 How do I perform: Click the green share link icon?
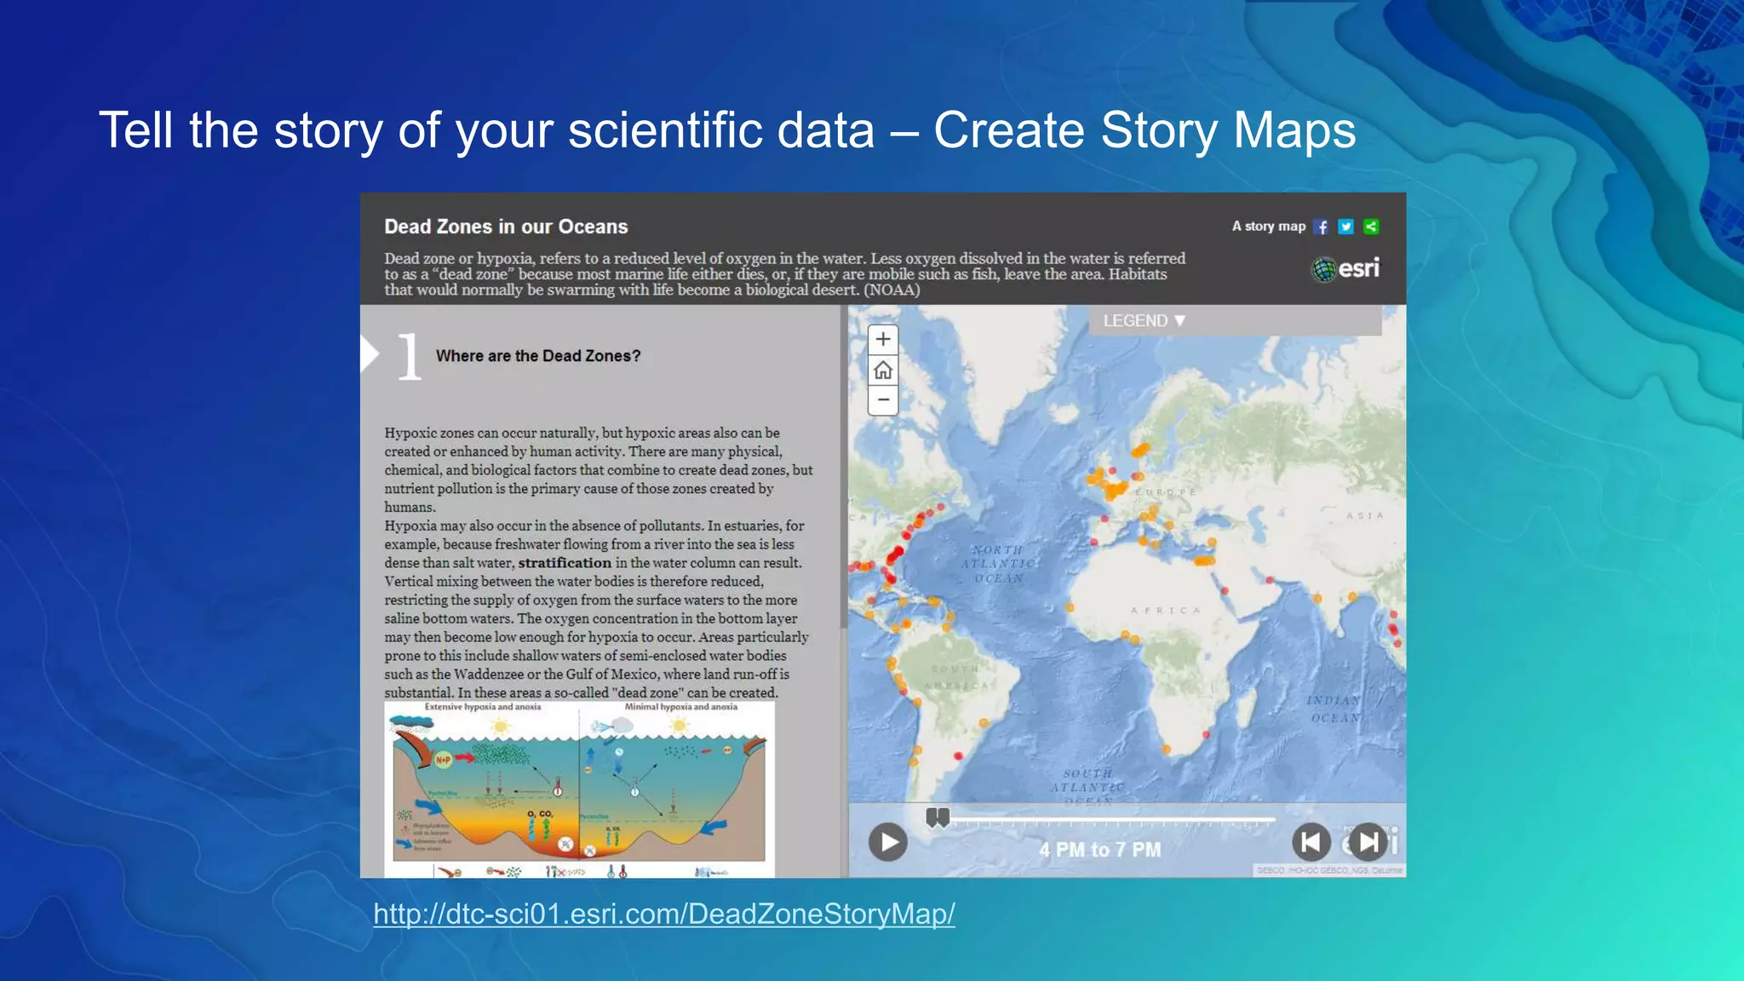pos(1371,227)
